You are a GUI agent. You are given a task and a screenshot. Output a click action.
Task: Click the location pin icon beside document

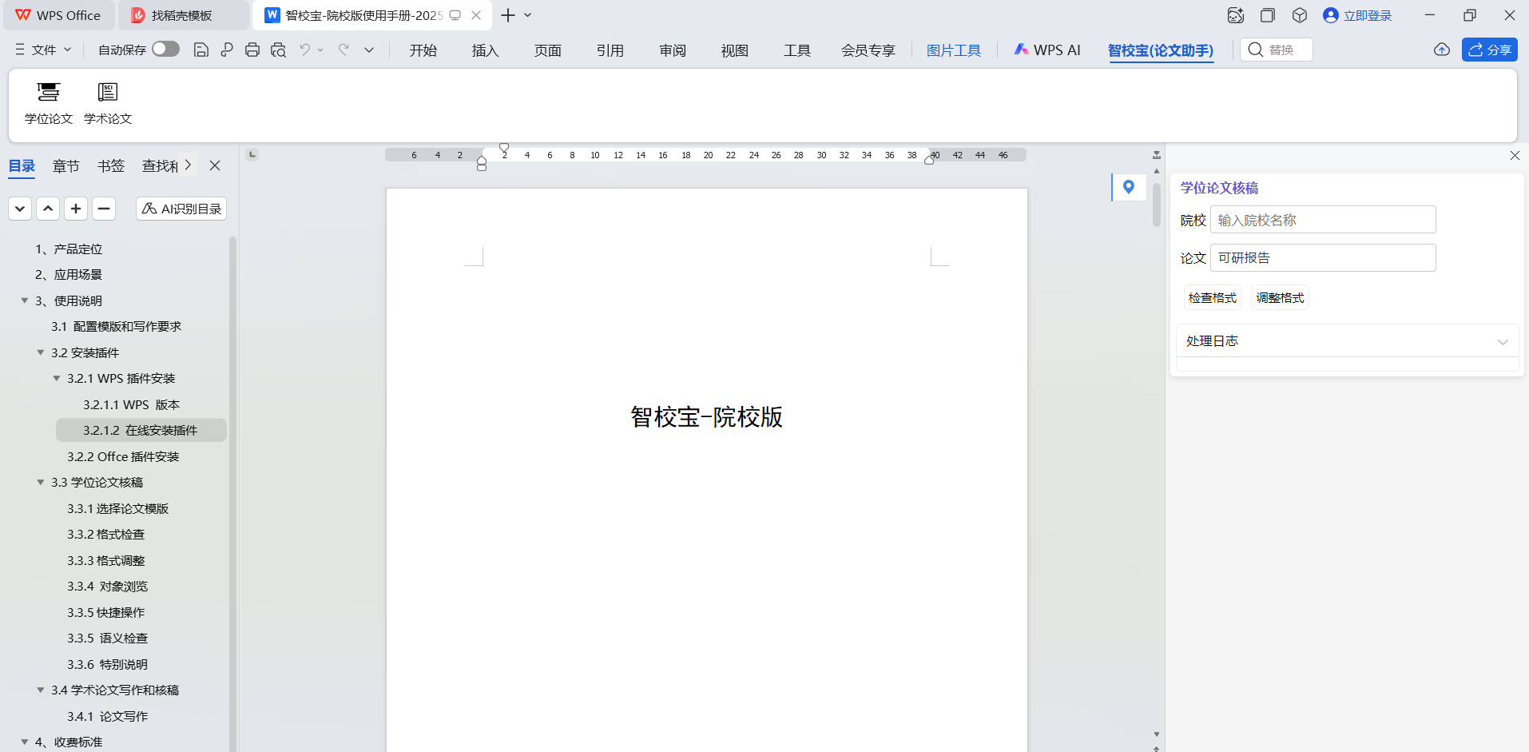coord(1128,187)
